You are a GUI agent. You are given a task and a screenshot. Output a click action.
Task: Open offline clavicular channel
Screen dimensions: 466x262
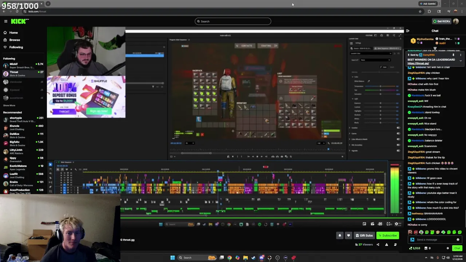pos(23,82)
